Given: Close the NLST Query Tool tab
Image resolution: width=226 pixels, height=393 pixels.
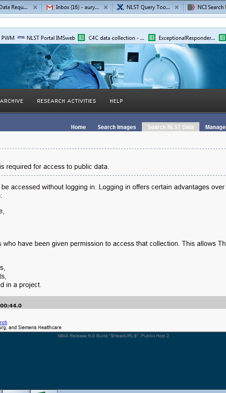Looking at the screenshot, I should 177,8.
